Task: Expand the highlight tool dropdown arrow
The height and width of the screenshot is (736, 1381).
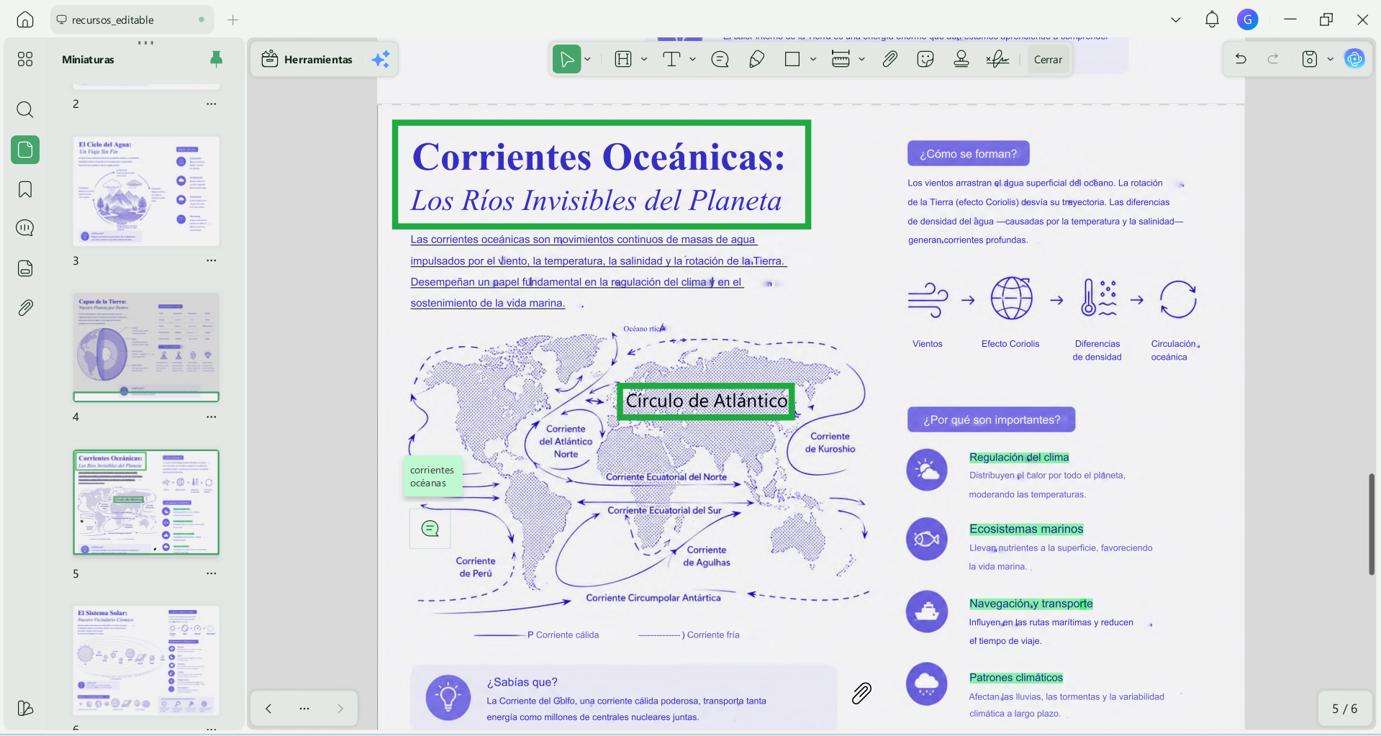Action: click(x=644, y=59)
